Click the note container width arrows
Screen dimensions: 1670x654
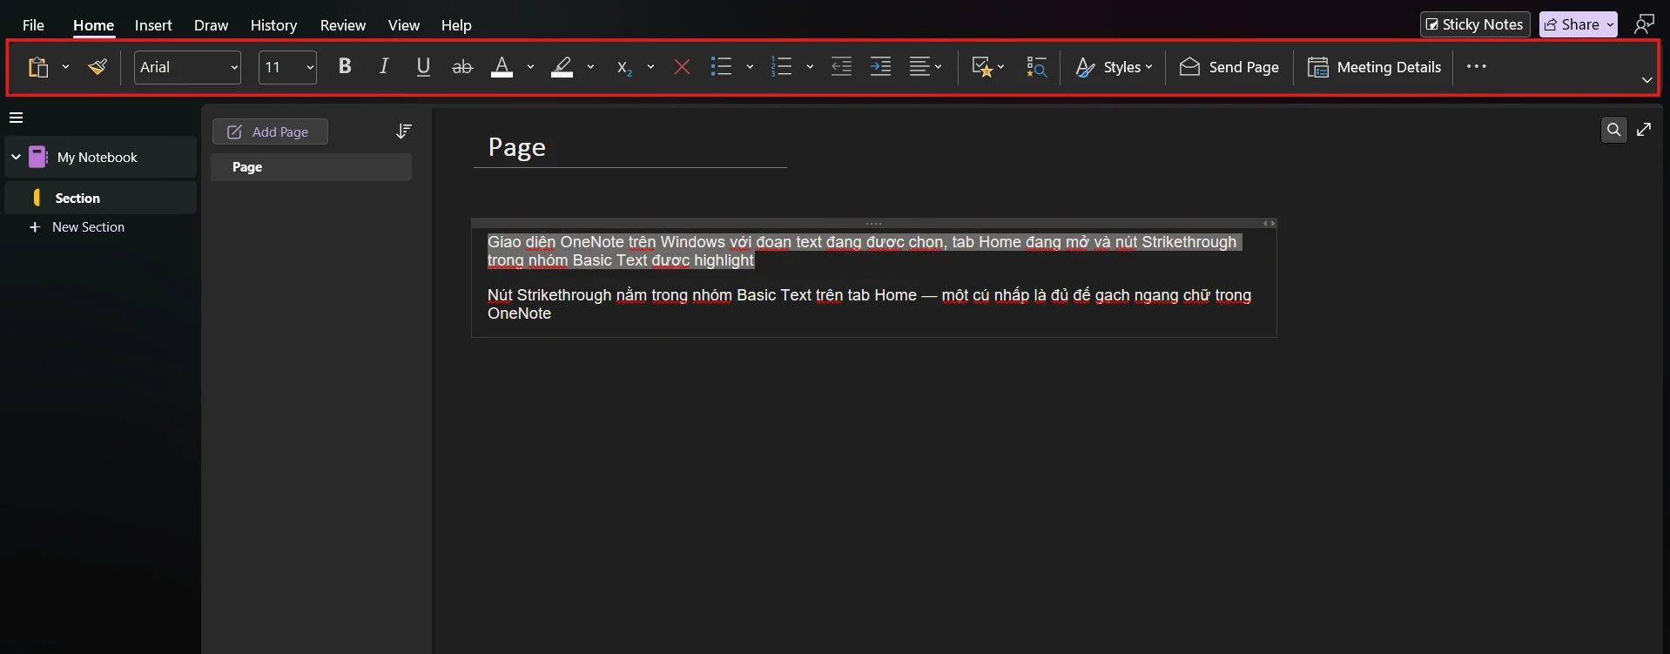[1269, 224]
